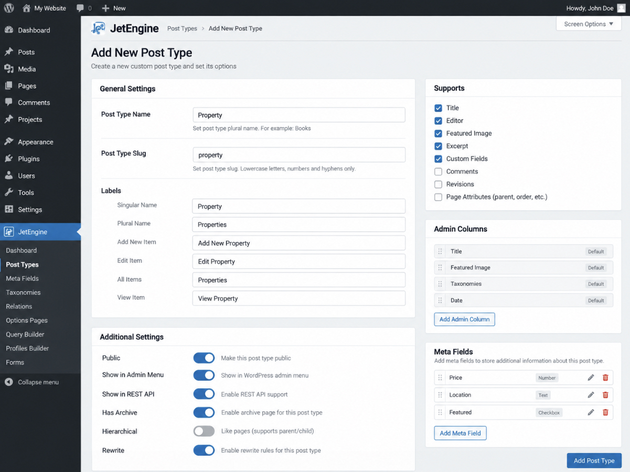
Task: Go to Post Types breadcrumb link
Action: click(x=182, y=28)
